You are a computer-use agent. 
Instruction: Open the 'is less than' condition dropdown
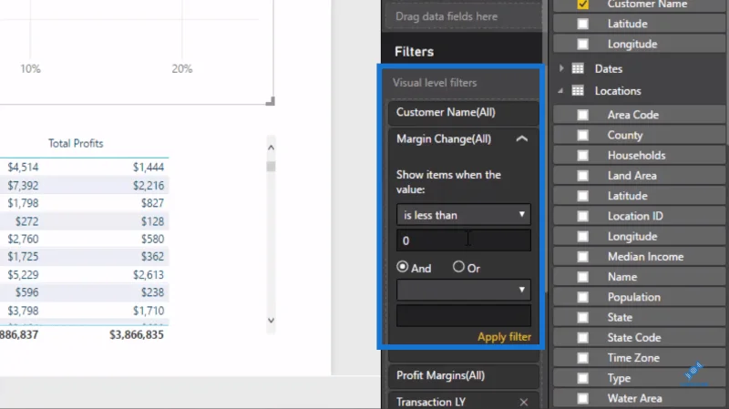pos(464,215)
